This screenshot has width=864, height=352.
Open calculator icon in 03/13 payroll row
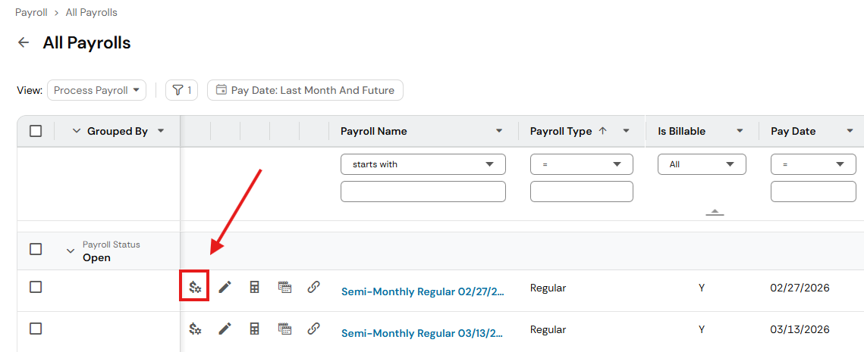tap(255, 329)
